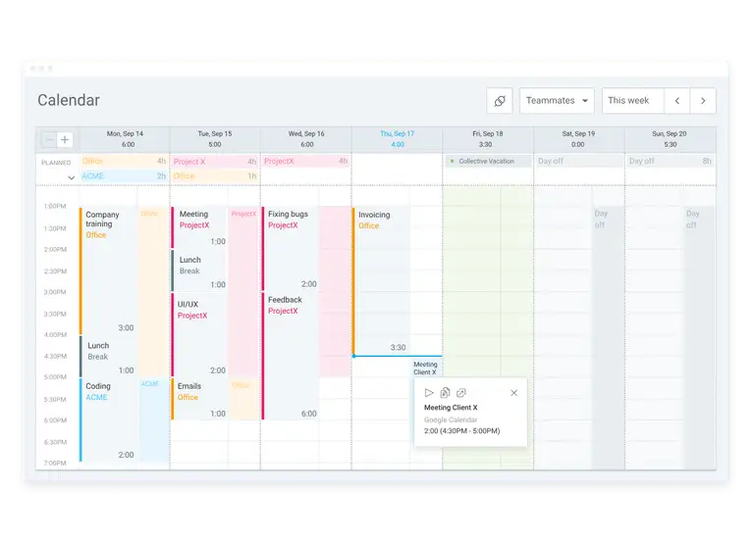This screenshot has height=542, width=754.
Task: Select the Mon, Sep 14 column header
Action: [x=125, y=138]
